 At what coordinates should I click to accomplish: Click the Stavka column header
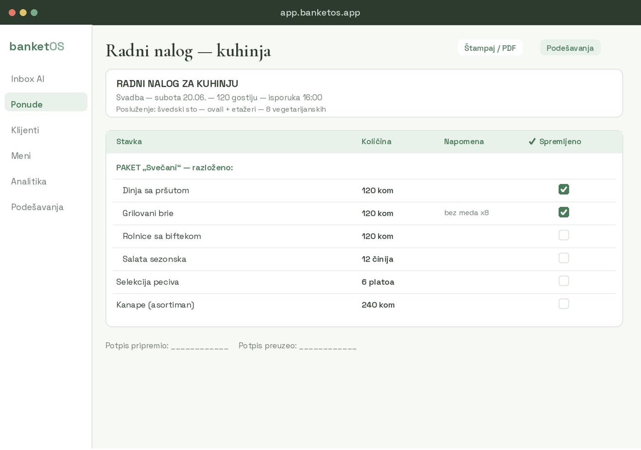pyautogui.click(x=129, y=142)
